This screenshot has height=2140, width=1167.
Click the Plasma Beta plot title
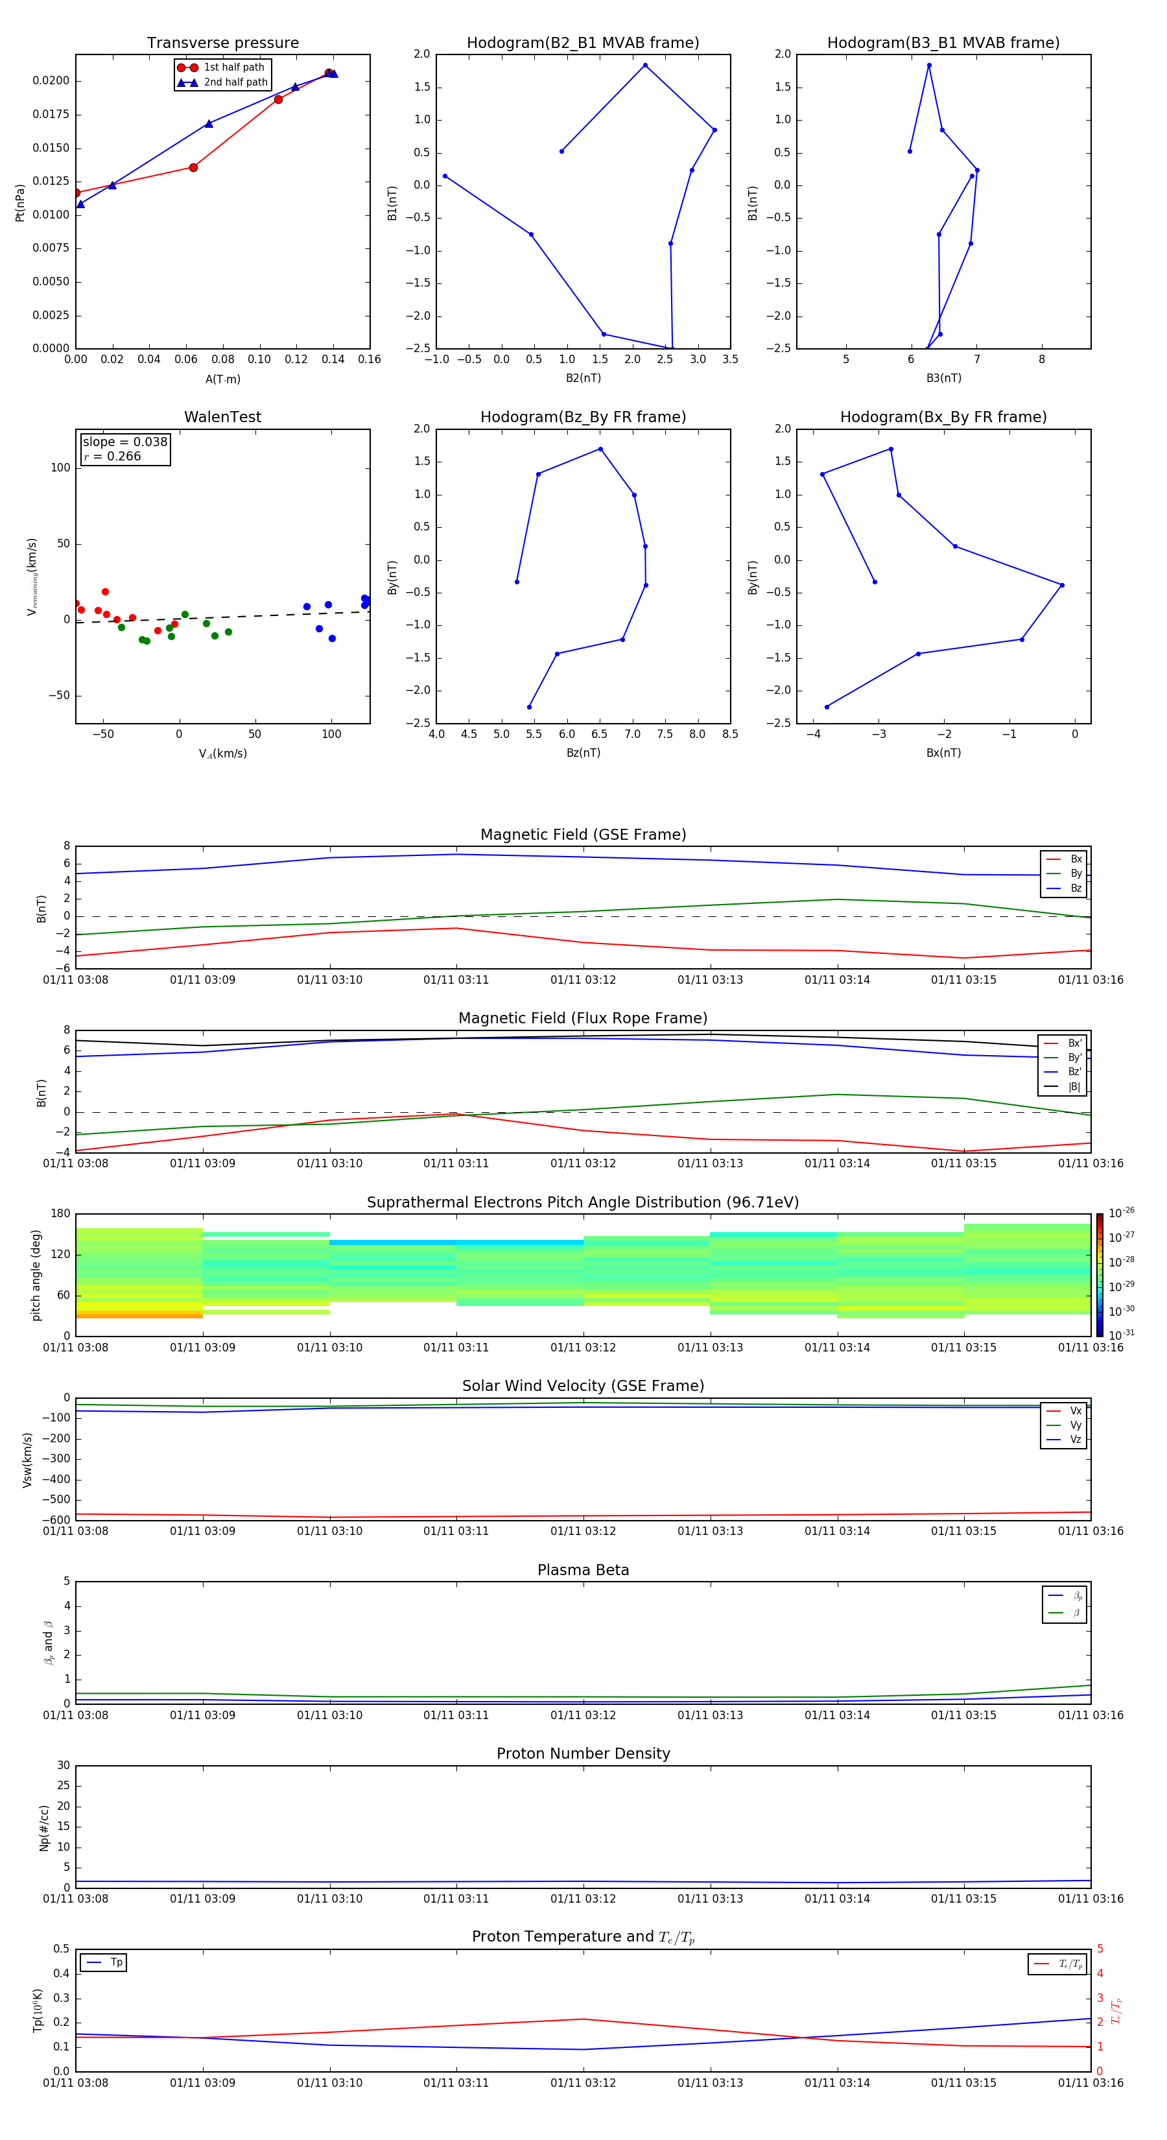(583, 1570)
